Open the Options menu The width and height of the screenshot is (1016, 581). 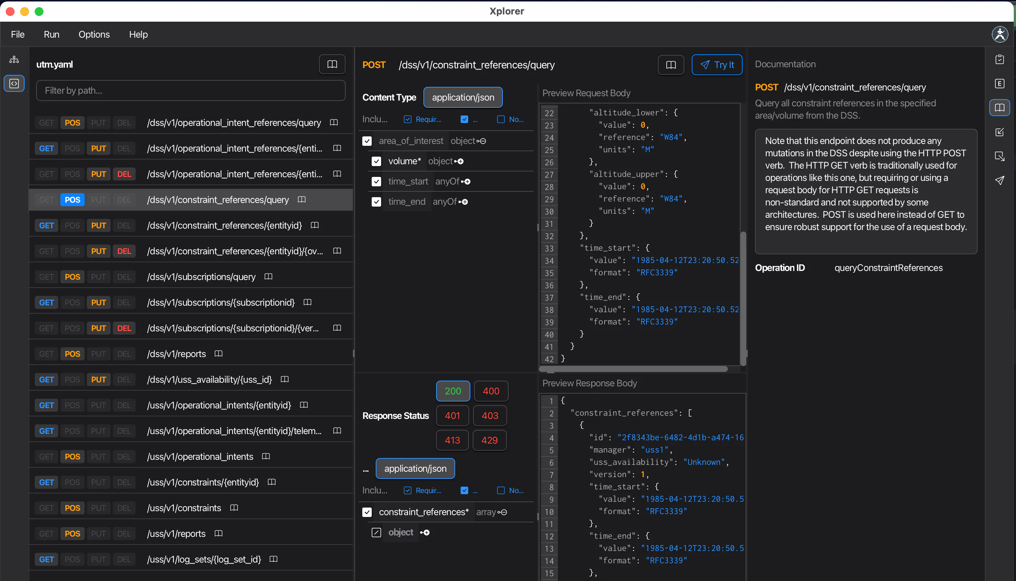tap(94, 34)
